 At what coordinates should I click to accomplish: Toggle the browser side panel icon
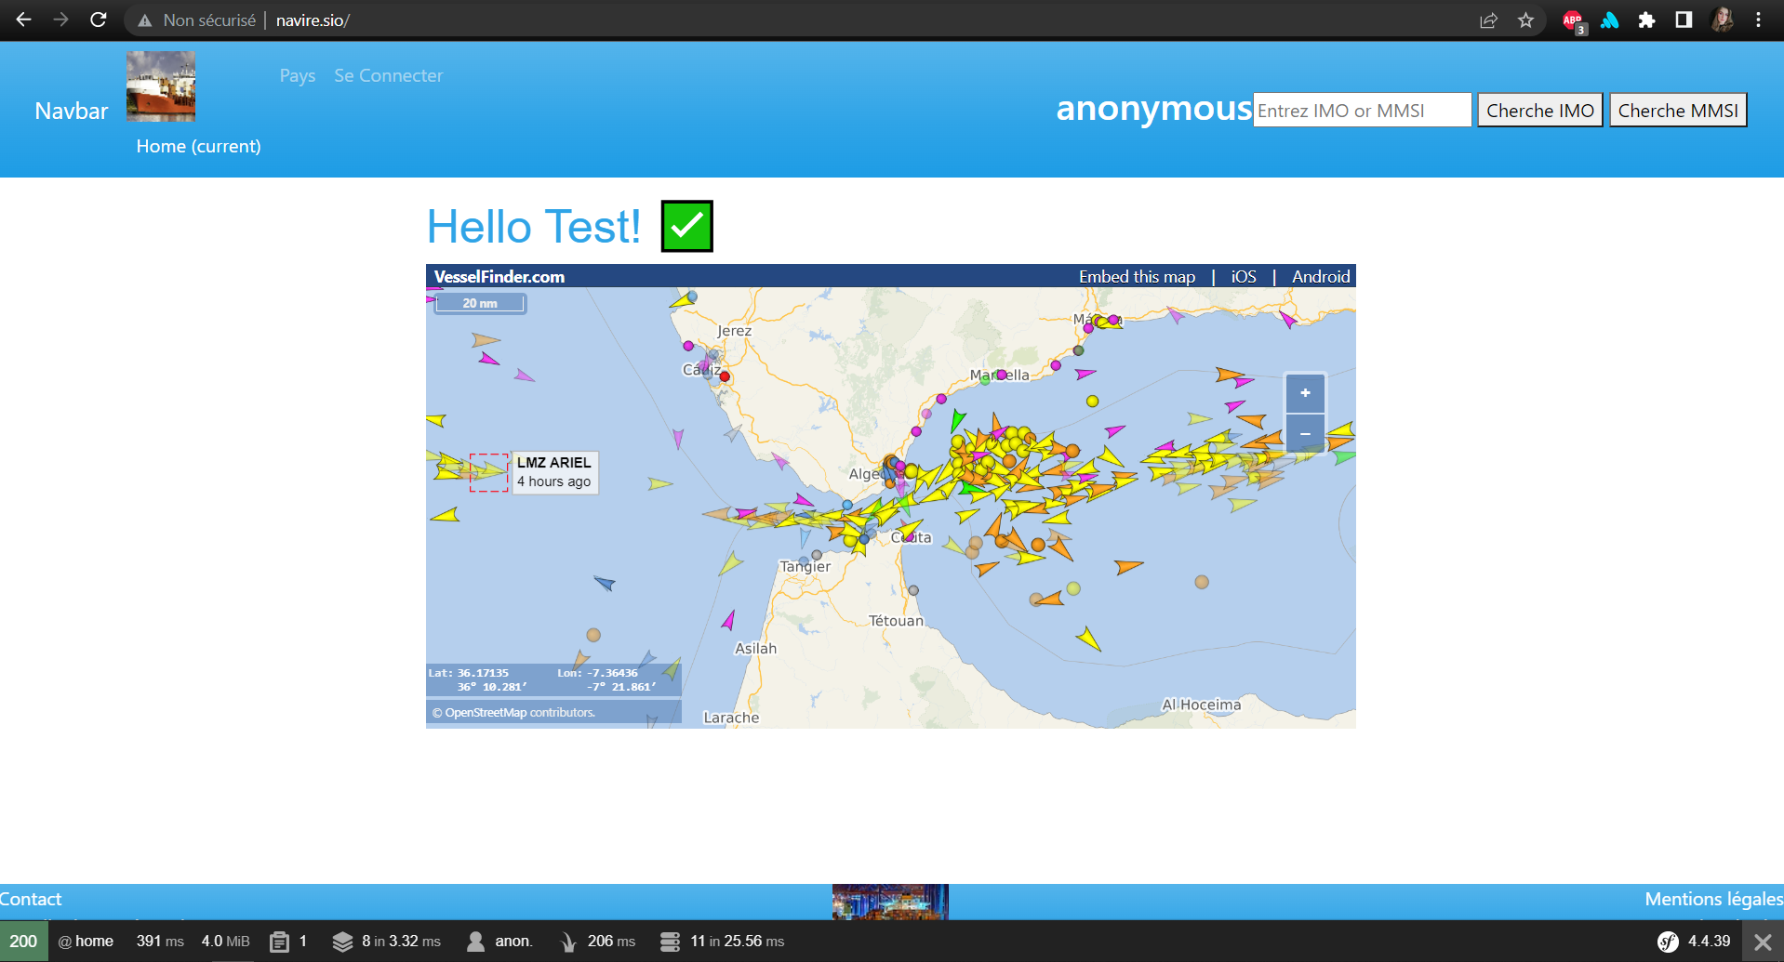pyautogui.click(x=1684, y=20)
